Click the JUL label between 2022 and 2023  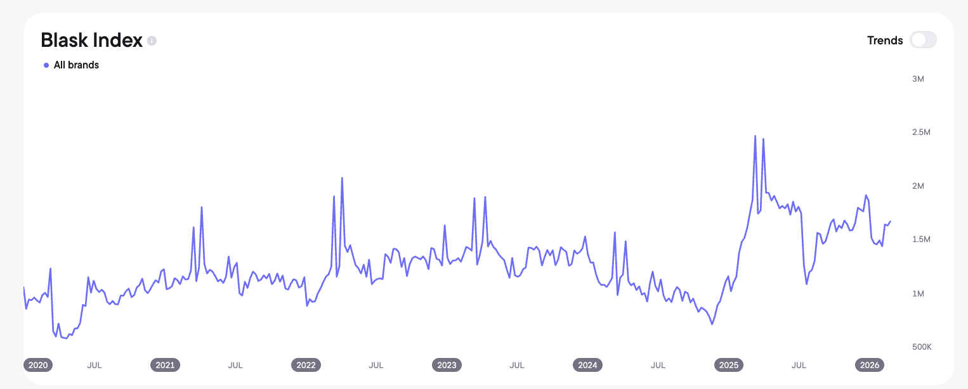pyautogui.click(x=376, y=365)
